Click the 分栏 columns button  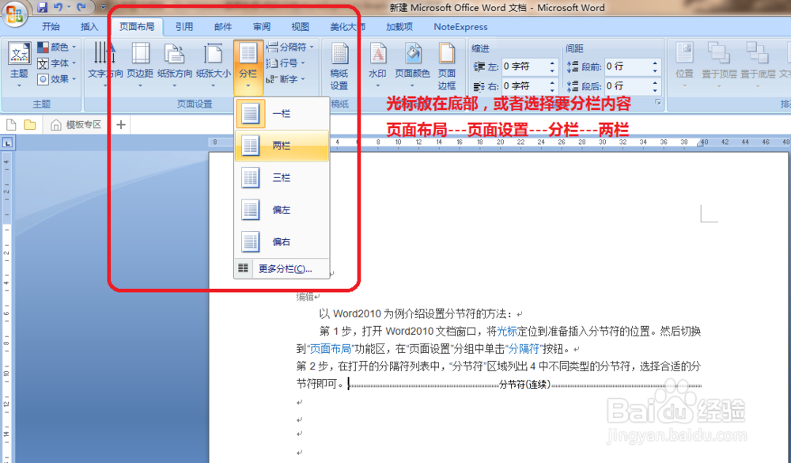[248, 67]
